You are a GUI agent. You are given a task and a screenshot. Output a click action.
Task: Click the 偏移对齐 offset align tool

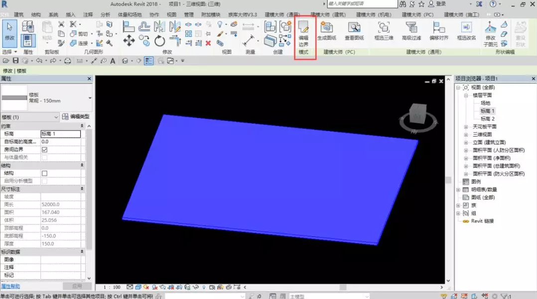[439, 31]
